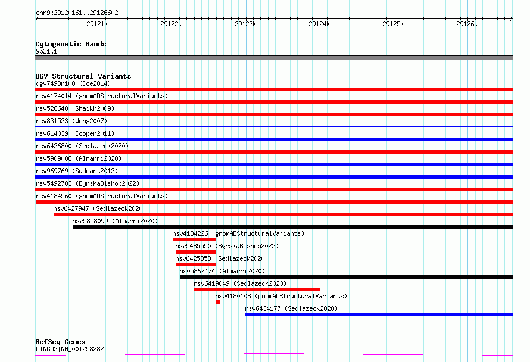Select nsv6434177 (Sedlazeck2020) label

pyautogui.click(x=291, y=308)
